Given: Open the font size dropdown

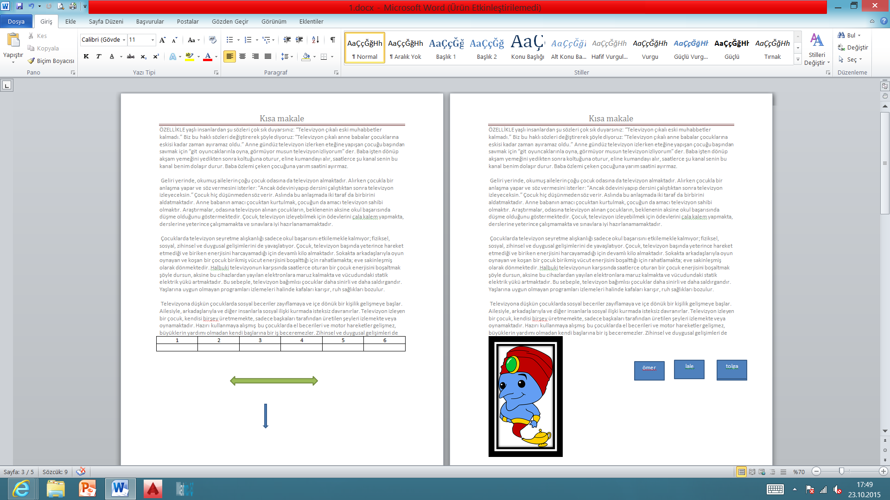Looking at the screenshot, I should (153, 40).
